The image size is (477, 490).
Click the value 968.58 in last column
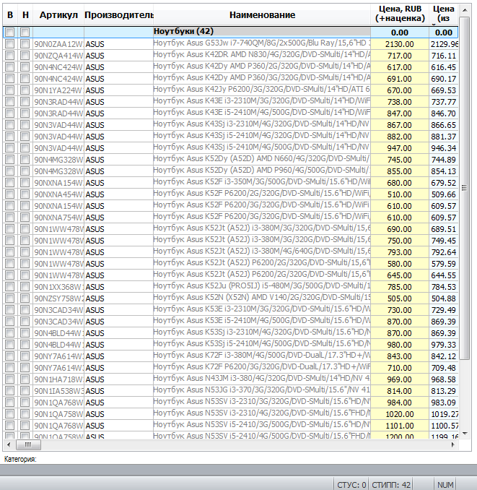tap(444, 379)
